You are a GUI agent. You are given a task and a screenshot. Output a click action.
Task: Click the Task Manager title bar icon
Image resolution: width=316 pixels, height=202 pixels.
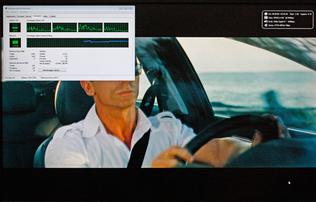coord(6,8)
